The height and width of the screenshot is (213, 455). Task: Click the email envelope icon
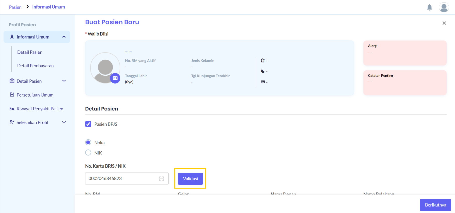(x=263, y=82)
